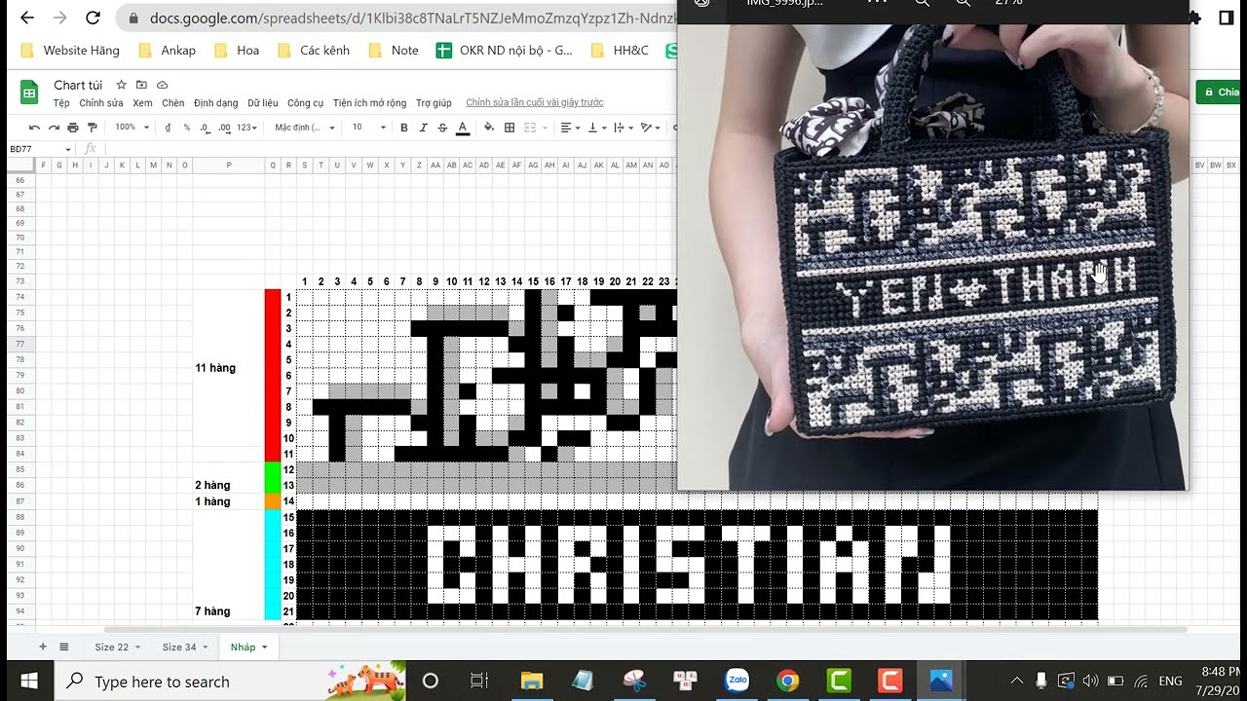Toggle bold formatting
The height and width of the screenshot is (701, 1247).
pyautogui.click(x=404, y=128)
